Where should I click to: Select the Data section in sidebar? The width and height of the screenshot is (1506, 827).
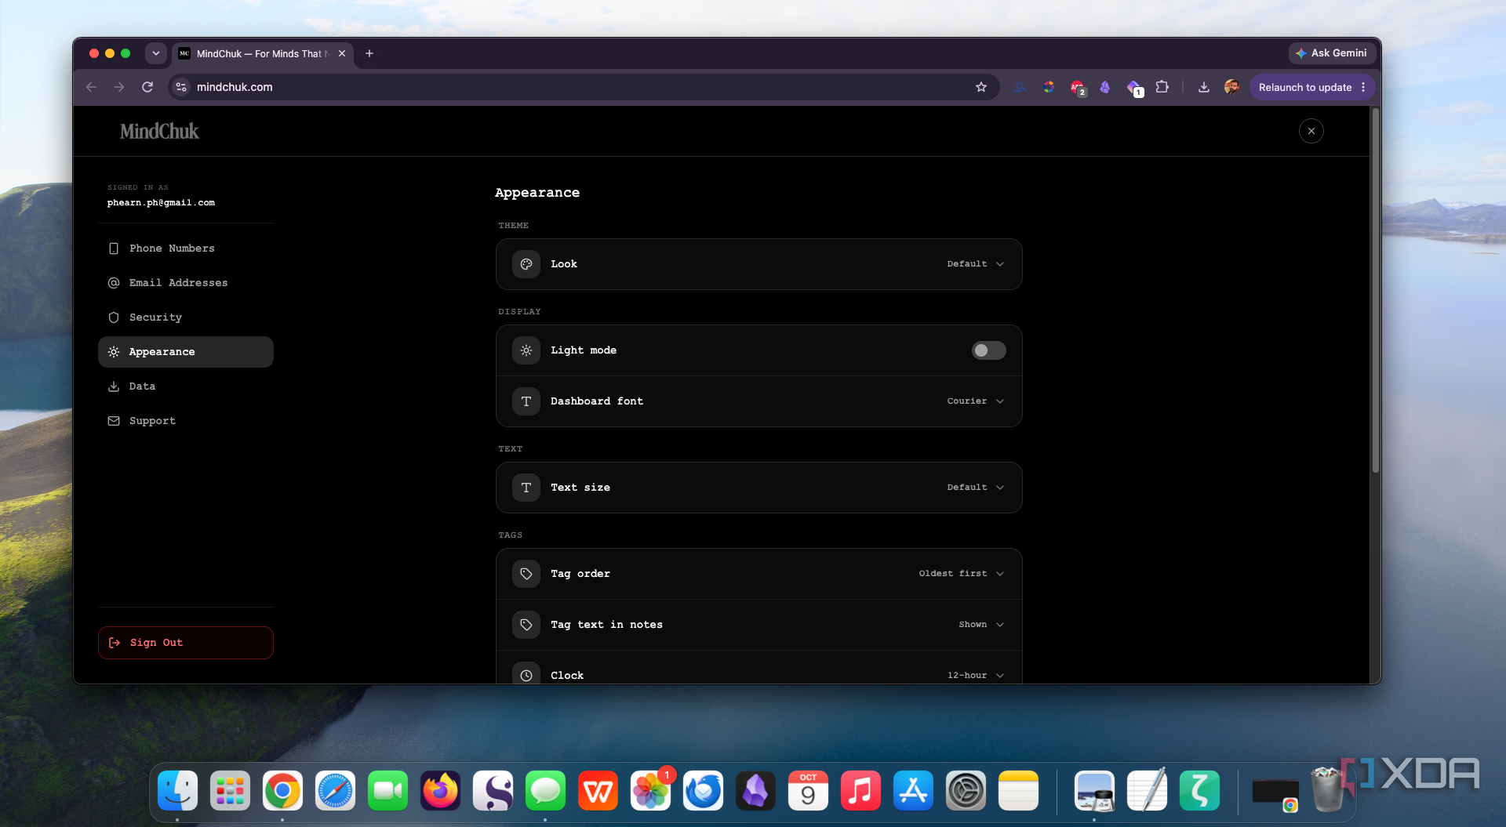click(186, 386)
